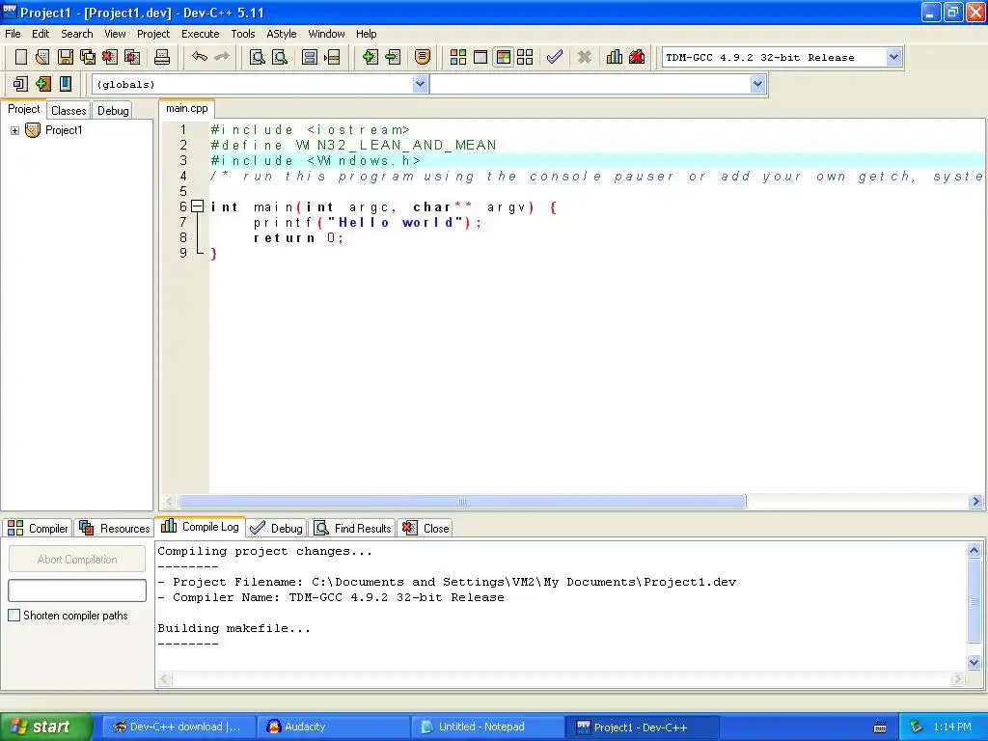Click editor scroll right arrow
This screenshot has width=988, height=741.
(x=975, y=502)
